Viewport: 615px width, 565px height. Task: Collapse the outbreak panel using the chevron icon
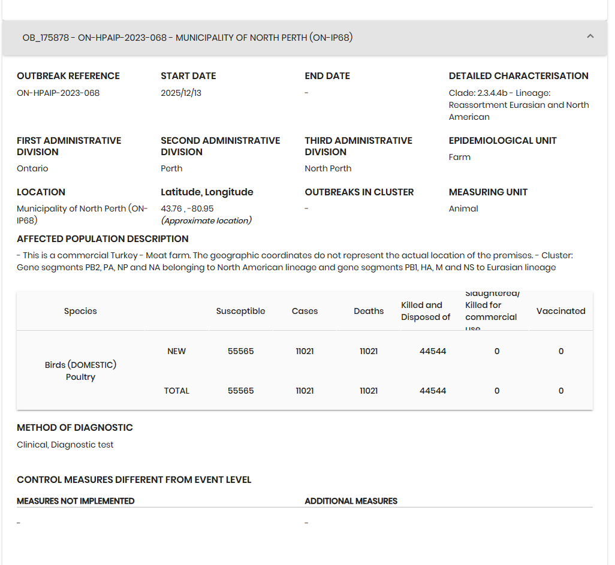point(590,37)
